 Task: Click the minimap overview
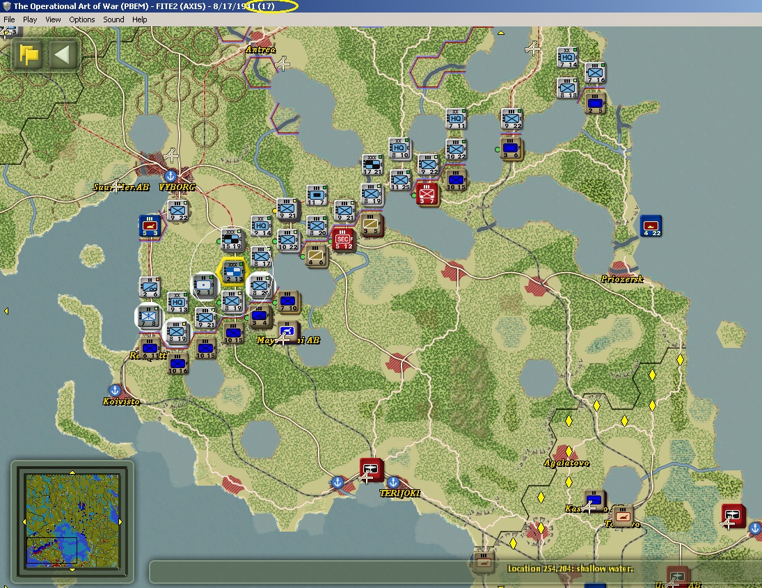(x=72, y=521)
